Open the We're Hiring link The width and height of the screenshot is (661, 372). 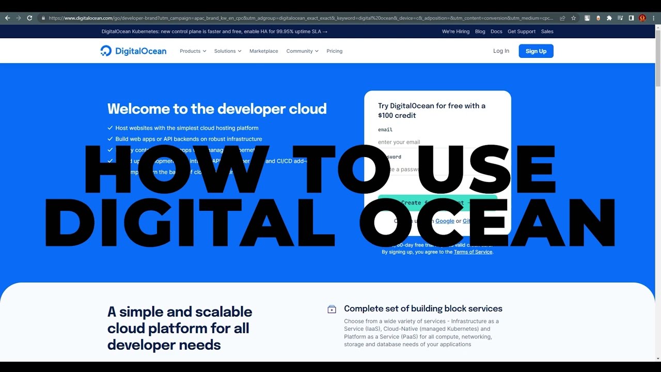[455, 32]
